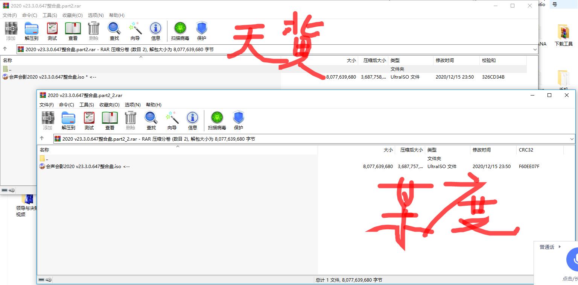Click Info icon in part2_2.rar window
The height and width of the screenshot is (285, 578).
point(193,121)
